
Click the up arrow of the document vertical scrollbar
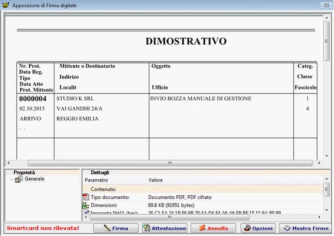(x=326, y=18)
